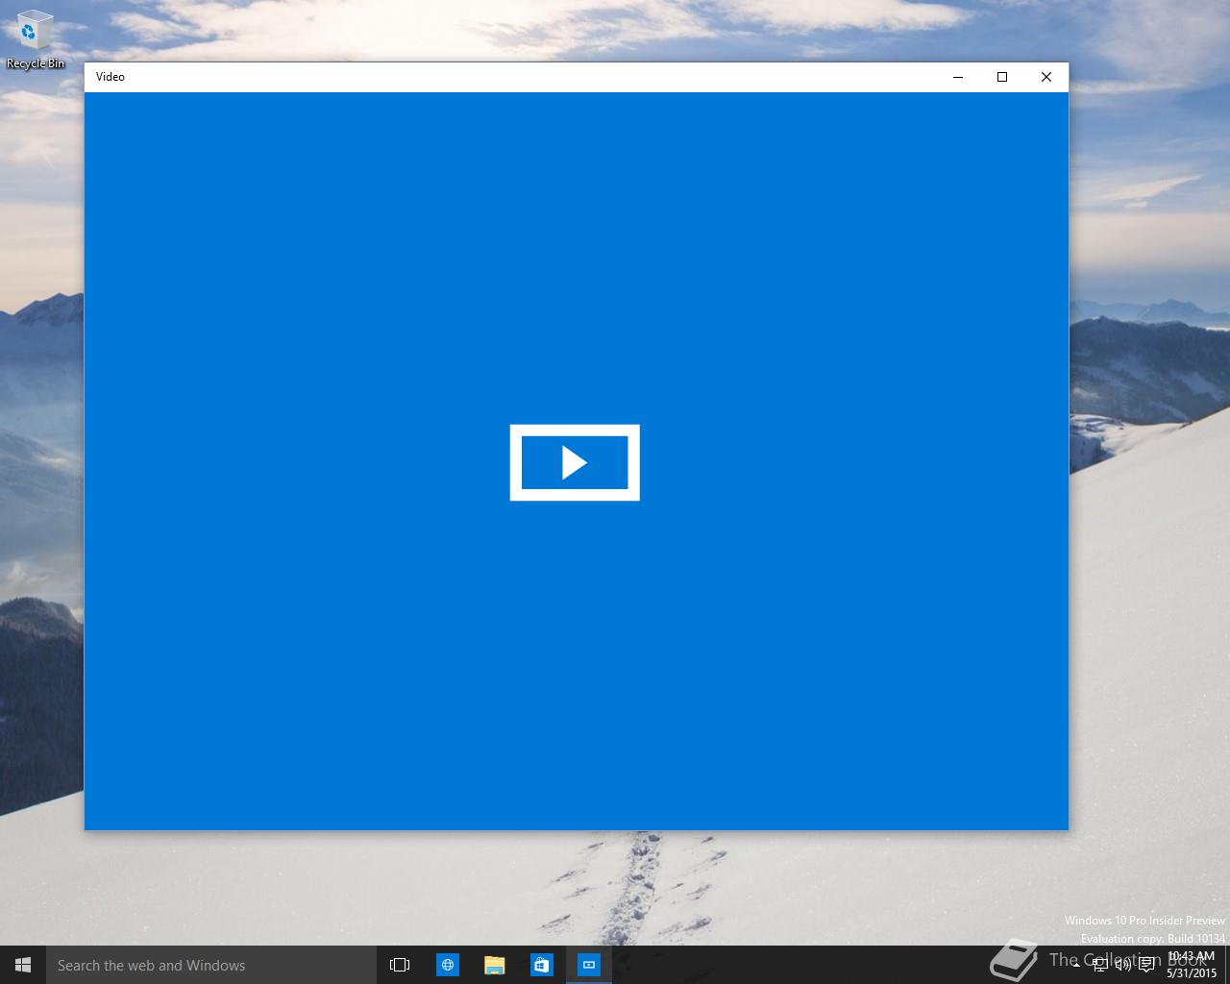Viewport: 1230px width, 984px height.
Task: Open the Action Center notifications icon
Action: point(1146,965)
